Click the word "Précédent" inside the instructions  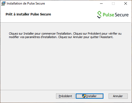click(x=94, y=34)
